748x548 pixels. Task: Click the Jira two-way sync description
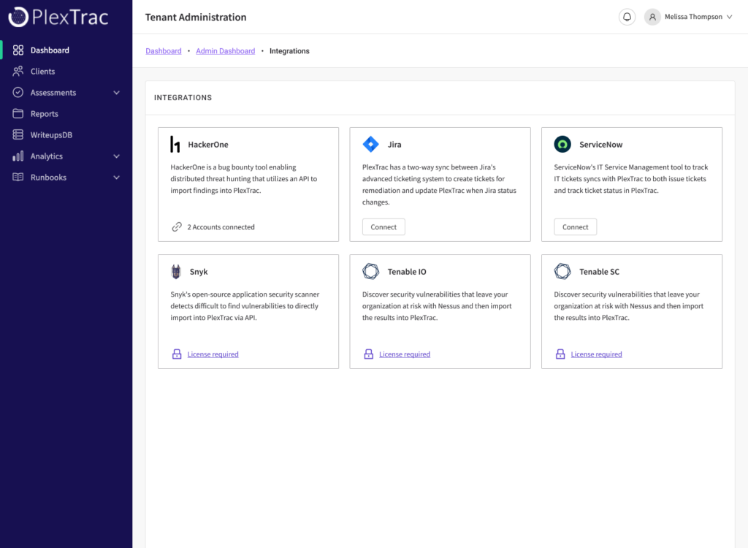tap(439, 185)
